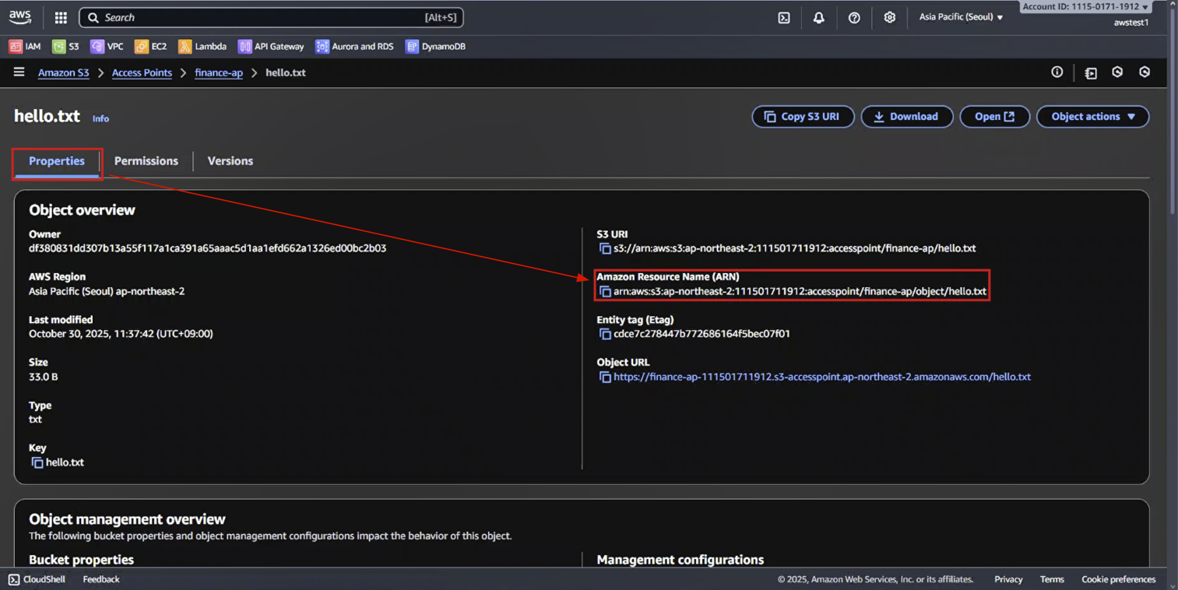Open the S3 shortcut in favorites bar
Image resolution: width=1178 pixels, height=590 pixels.
tap(66, 47)
